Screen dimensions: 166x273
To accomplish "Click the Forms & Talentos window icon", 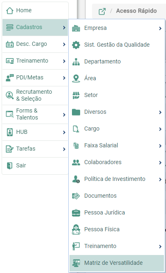I will [10, 114].
